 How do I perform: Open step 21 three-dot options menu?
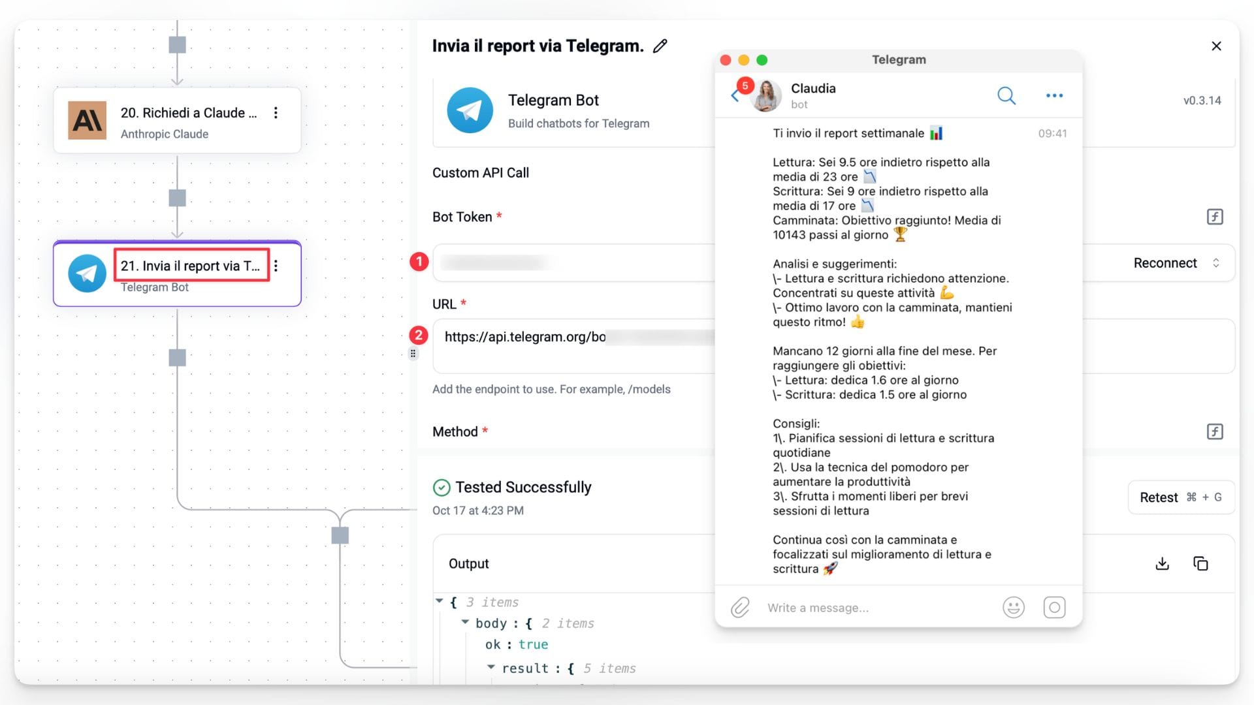click(276, 266)
